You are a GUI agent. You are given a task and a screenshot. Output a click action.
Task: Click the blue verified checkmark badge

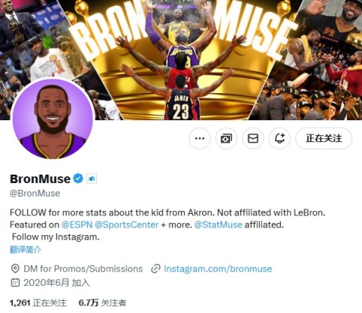point(78,178)
